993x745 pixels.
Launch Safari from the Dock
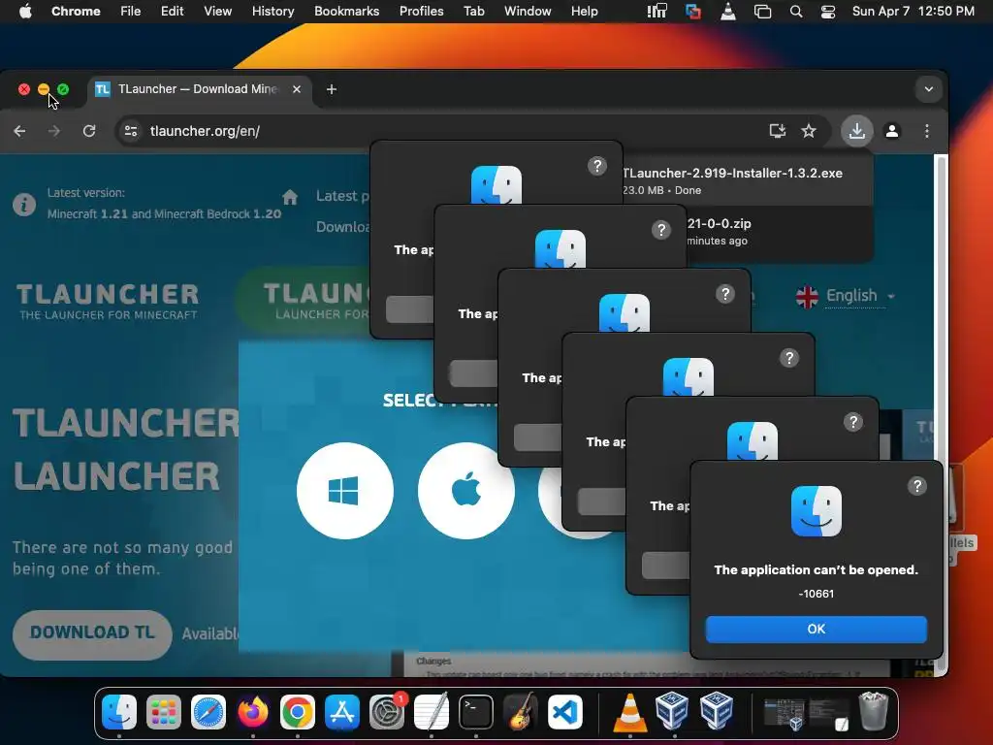click(208, 712)
